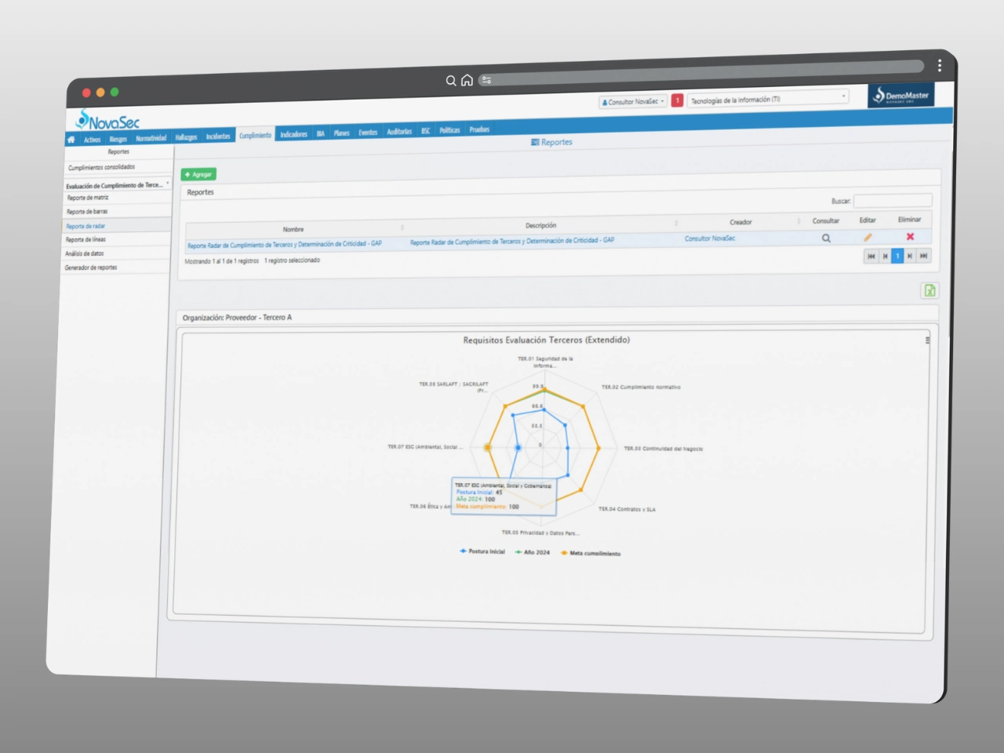Open Reporte de barras in sidebar
Screen dimensions: 1004x753
click(x=87, y=212)
